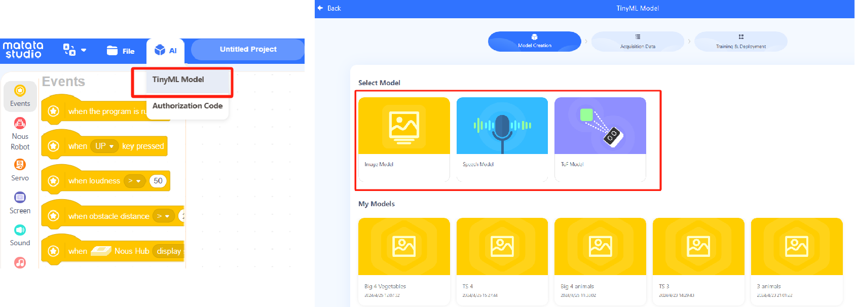855x307 pixels.
Task: Select the Image Model card
Action: [x=404, y=139]
